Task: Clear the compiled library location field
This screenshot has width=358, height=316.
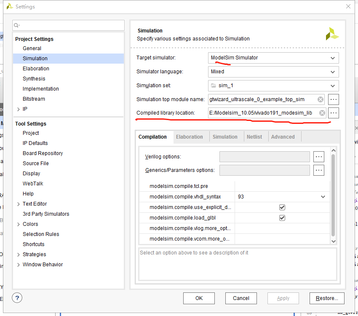Action: 322,113
